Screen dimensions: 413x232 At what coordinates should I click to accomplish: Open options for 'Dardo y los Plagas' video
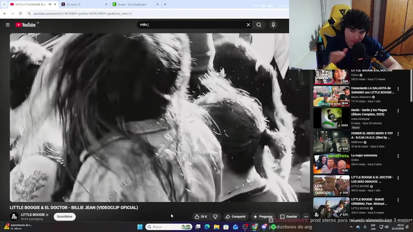point(398,111)
